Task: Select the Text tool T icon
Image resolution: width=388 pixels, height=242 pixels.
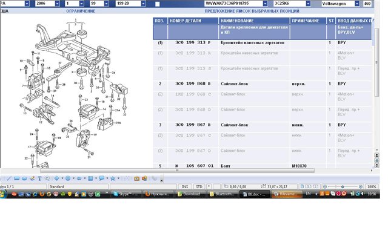Action: [39, 178]
